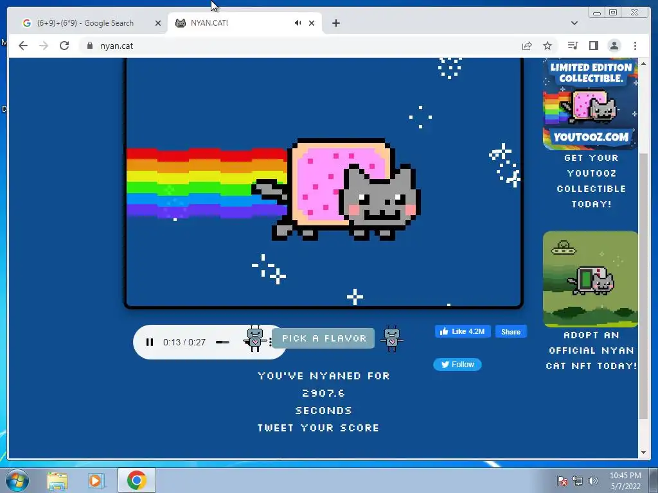Restore down the Chrome window
The height and width of the screenshot is (493, 658).
tap(613, 13)
